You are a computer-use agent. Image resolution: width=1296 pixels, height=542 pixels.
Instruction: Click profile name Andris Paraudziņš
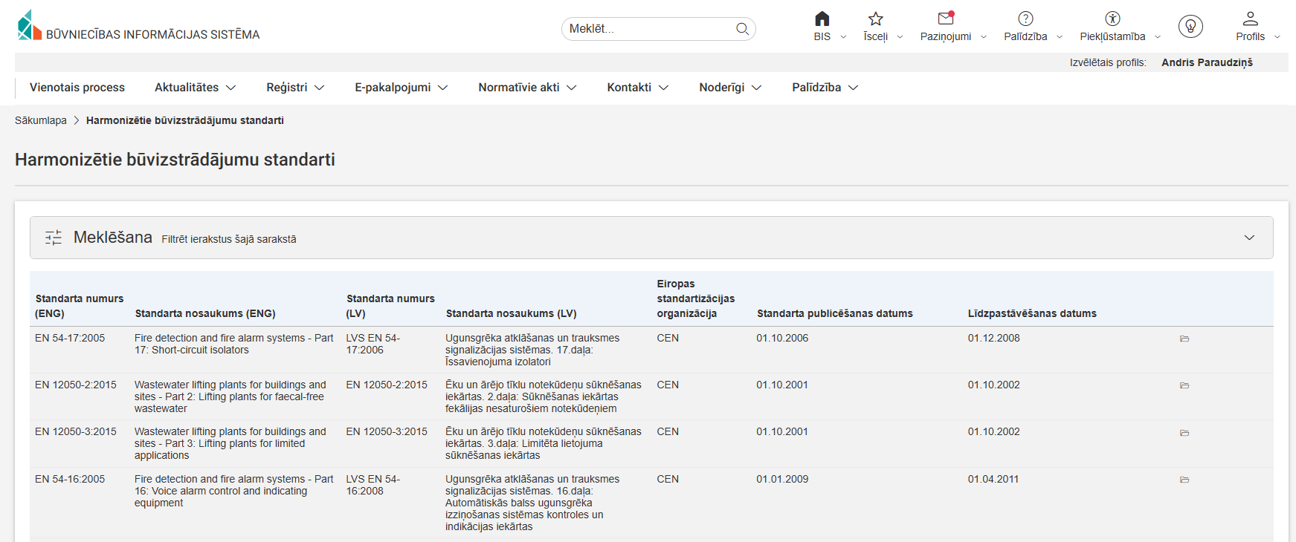(x=1207, y=62)
